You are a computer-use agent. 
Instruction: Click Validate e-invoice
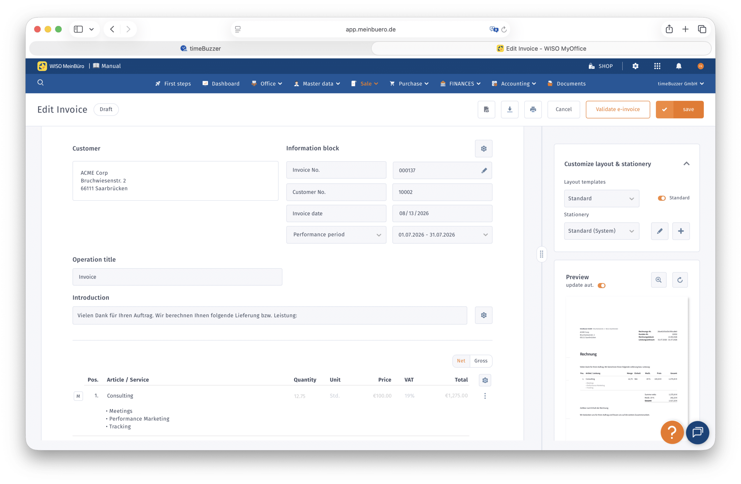(x=618, y=109)
